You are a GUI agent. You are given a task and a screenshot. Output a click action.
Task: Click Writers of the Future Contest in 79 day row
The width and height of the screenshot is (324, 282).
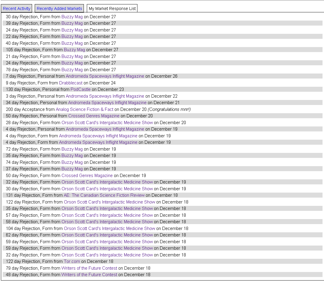tap(89, 268)
